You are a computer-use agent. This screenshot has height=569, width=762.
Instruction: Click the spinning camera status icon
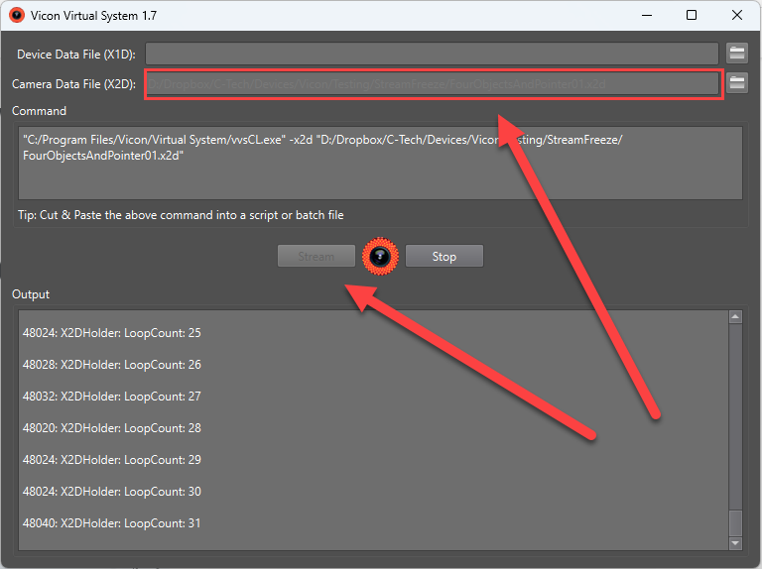tap(381, 257)
